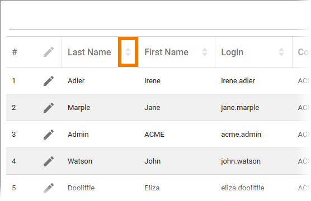Image resolution: width=311 pixels, height=201 pixels.
Task: Edit the Doolittle row with pencil icon
Action: [49, 188]
